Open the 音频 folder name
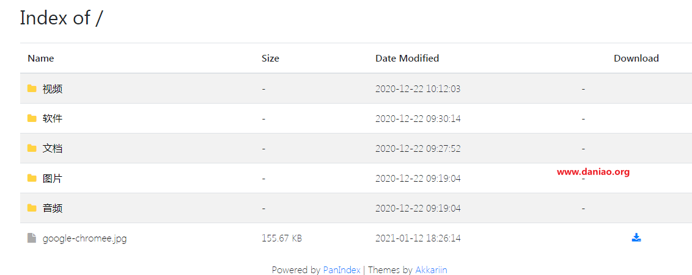692x275 pixels. click(53, 208)
